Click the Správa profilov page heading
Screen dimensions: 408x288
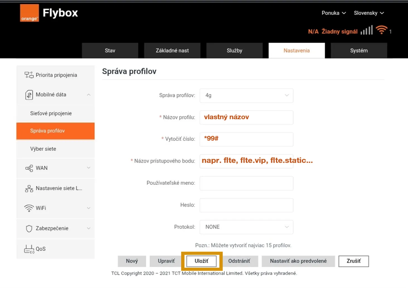129,72
